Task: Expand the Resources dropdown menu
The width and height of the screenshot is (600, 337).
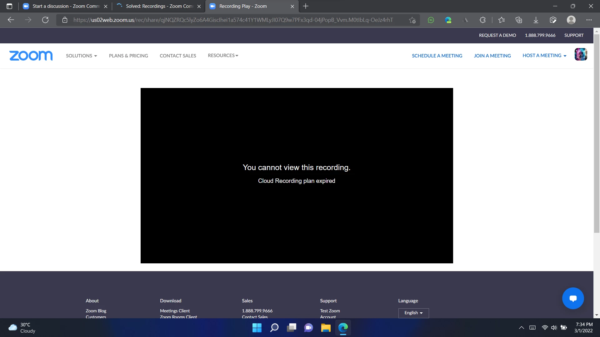Action: tap(223, 55)
